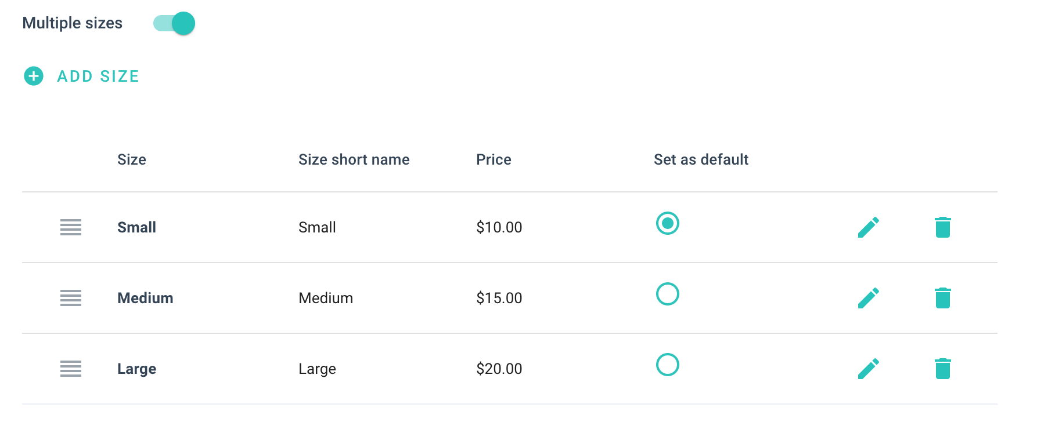Click the reorder handle beside Medium

[71, 298]
